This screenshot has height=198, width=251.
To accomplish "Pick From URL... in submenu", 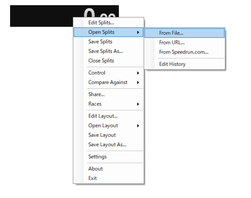I will point(185,42).
